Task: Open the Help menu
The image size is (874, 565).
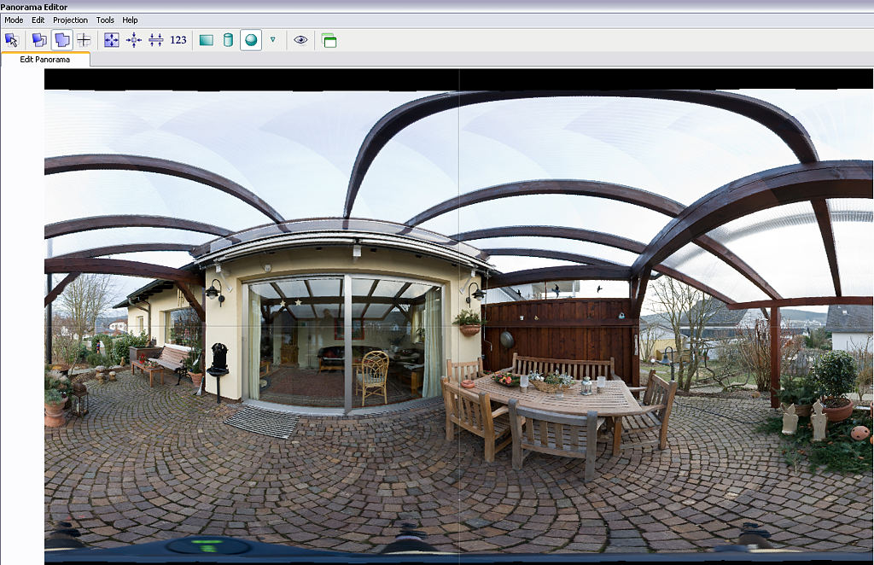Action: point(130,20)
